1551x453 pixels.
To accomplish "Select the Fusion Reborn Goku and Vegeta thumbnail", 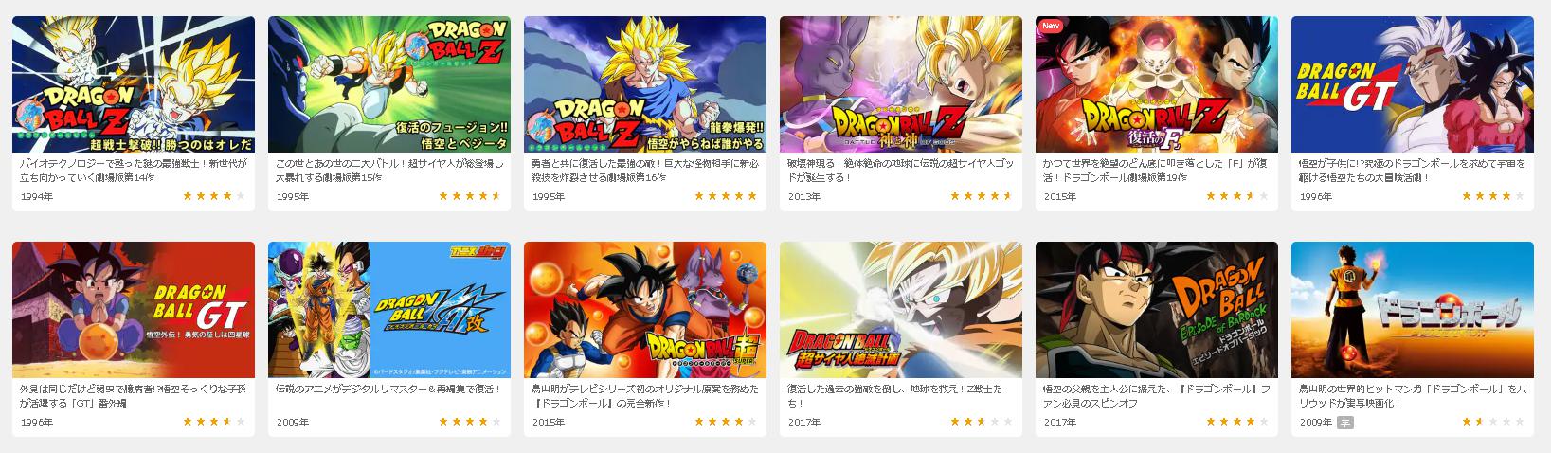I will pos(389,84).
